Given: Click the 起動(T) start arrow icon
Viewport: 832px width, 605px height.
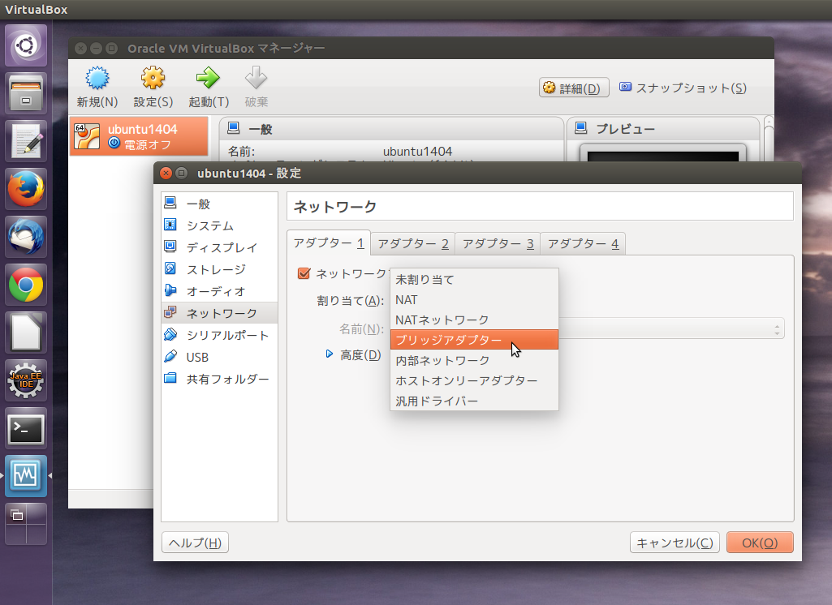Looking at the screenshot, I should (208, 79).
